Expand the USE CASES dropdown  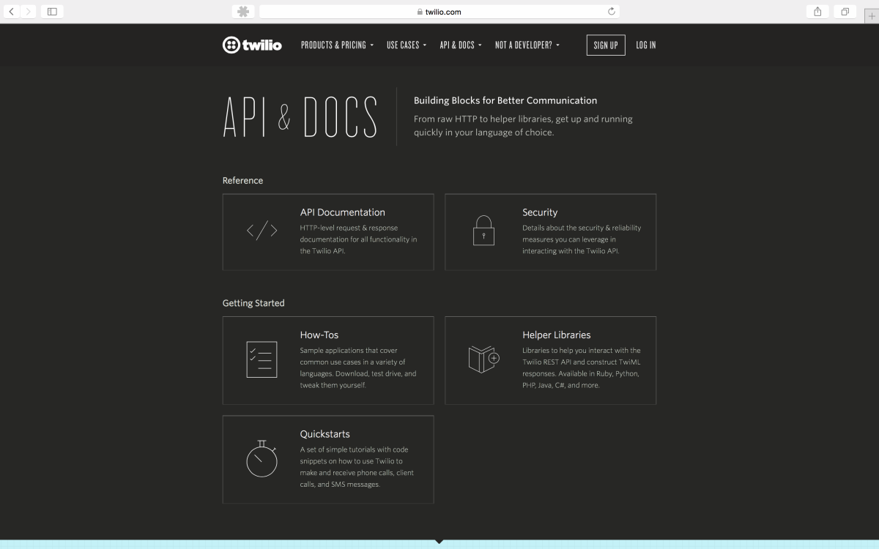[406, 45]
